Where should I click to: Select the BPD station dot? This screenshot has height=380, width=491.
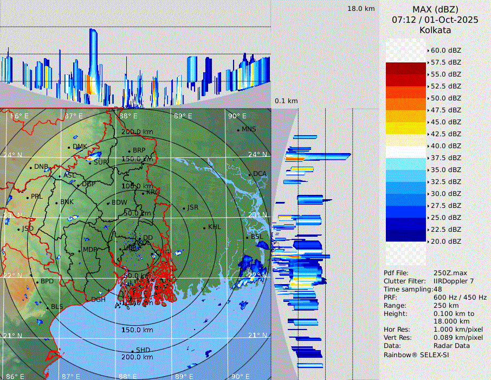tap(37, 282)
